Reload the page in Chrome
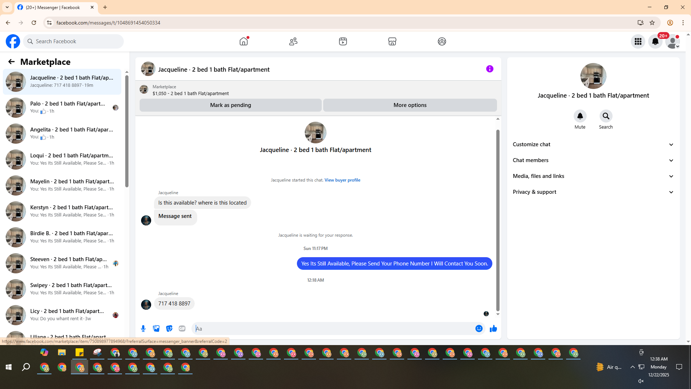The height and width of the screenshot is (389, 691). [x=34, y=23]
